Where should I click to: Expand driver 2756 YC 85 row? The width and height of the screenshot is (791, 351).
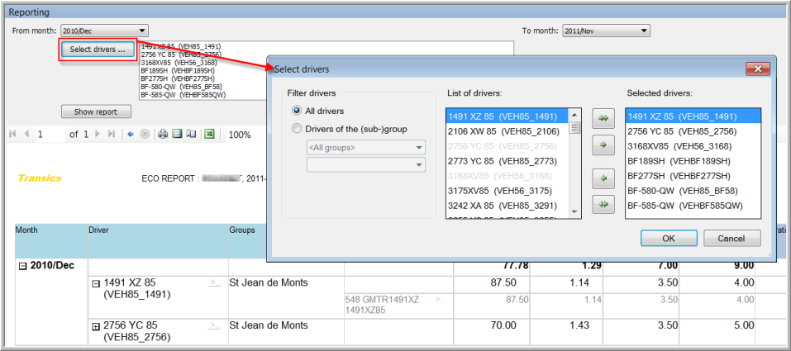coord(96,326)
